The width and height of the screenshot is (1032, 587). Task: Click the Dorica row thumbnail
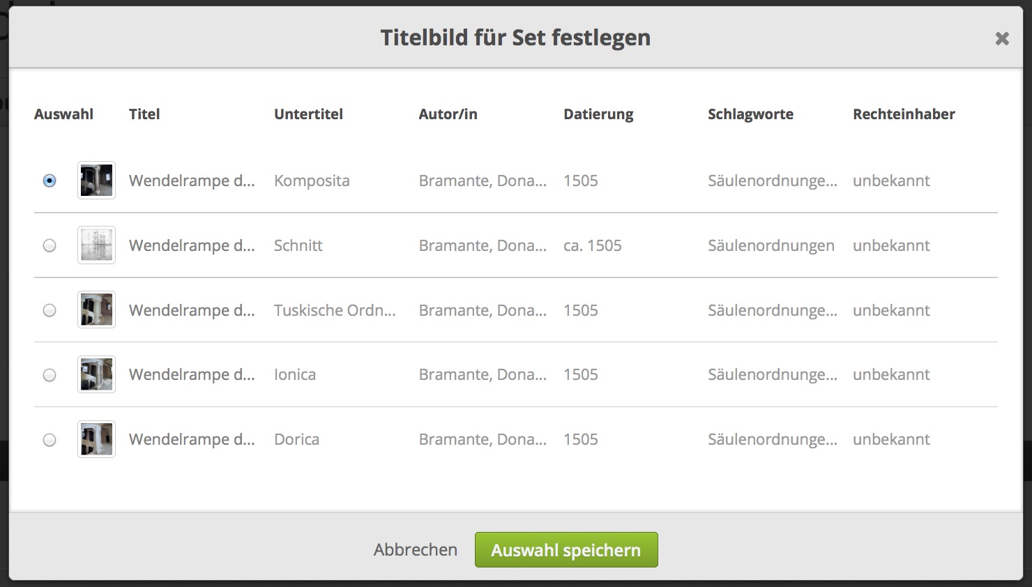click(x=96, y=440)
